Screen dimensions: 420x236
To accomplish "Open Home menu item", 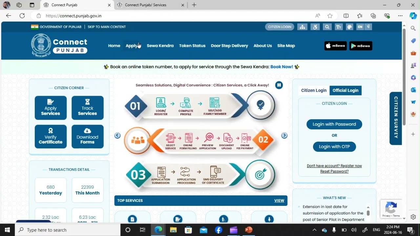I will coord(114,46).
